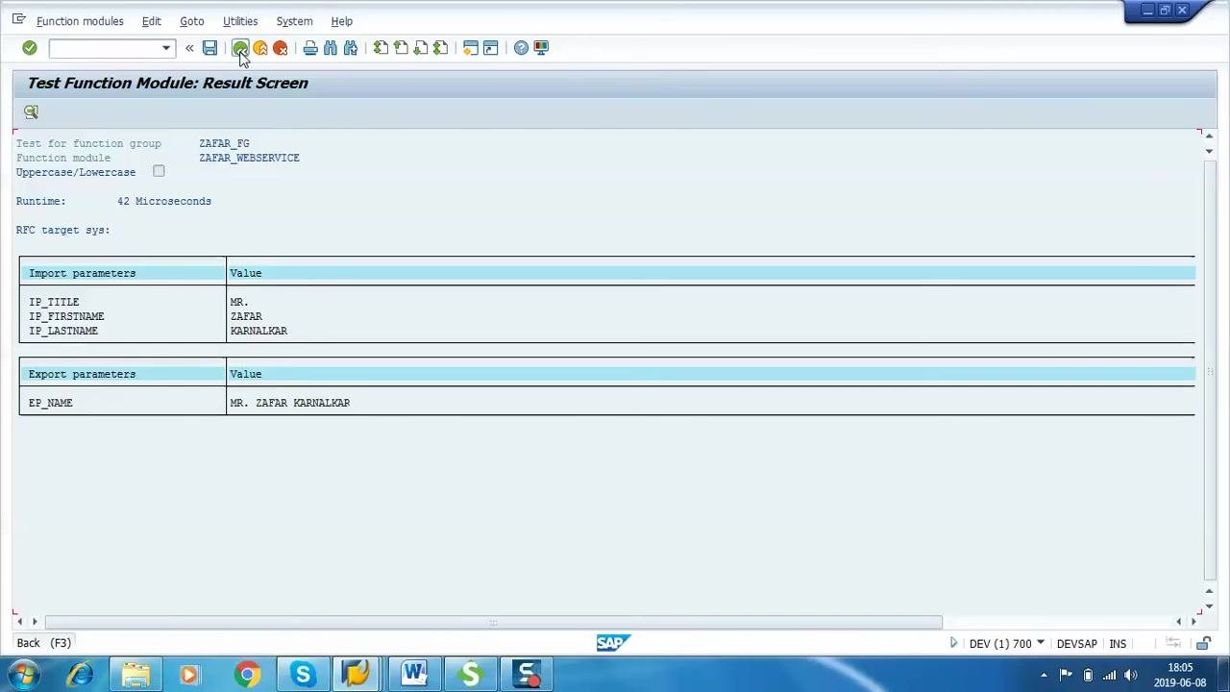This screenshot has height=692, width=1230.
Task: Click the status bar transfer arrows icon
Action: point(1172,644)
